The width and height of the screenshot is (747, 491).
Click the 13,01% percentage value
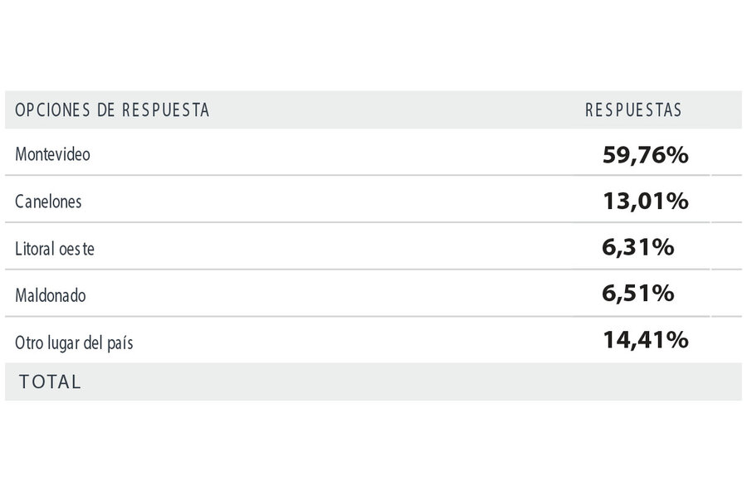(x=645, y=201)
